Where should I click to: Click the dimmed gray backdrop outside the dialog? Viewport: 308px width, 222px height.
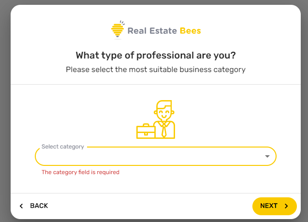coord(5,111)
